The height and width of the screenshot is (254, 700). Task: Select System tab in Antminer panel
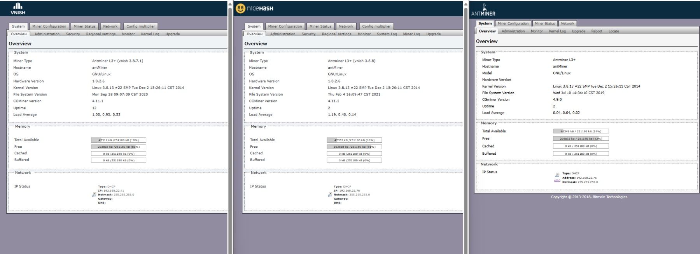(x=485, y=23)
